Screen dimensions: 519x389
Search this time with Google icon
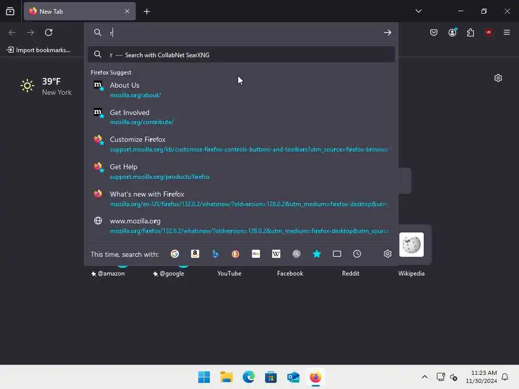(175, 254)
